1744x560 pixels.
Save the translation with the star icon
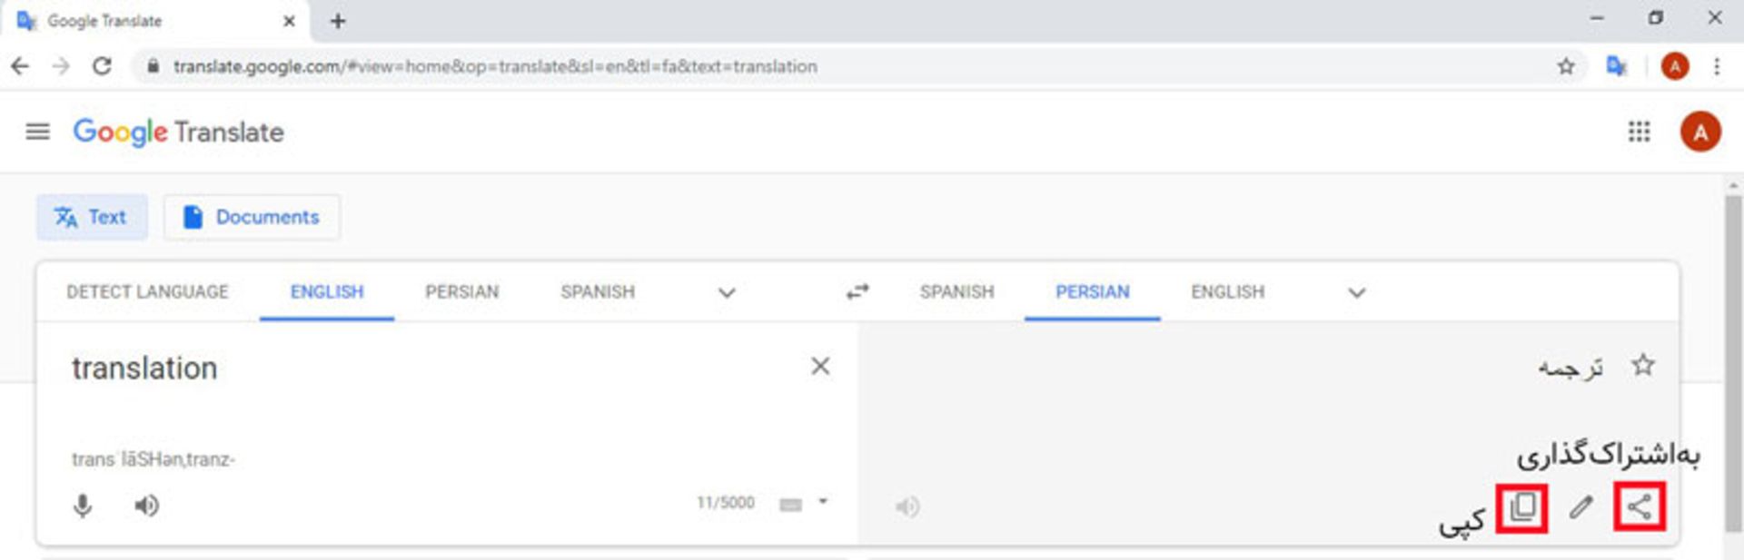[1643, 365]
